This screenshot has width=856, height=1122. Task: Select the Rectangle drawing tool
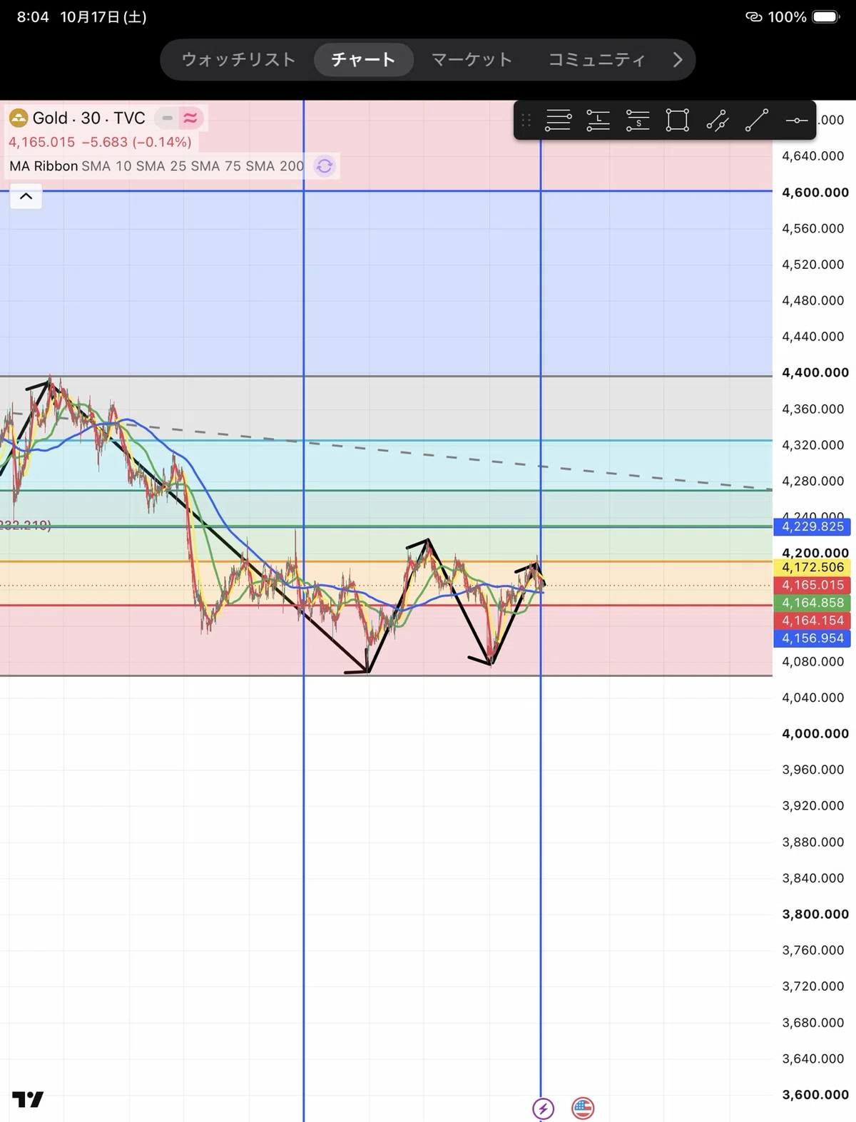tap(677, 121)
